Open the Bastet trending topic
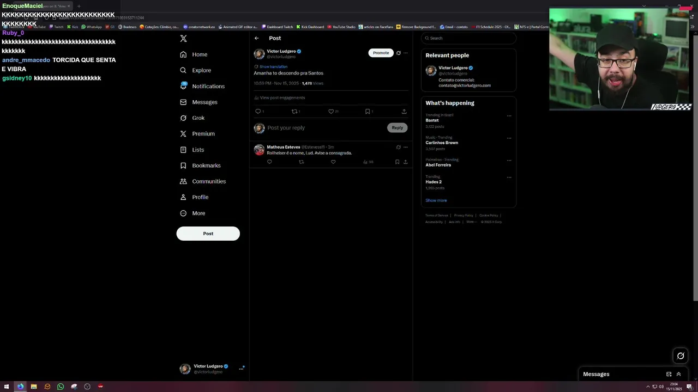698x392 pixels. coord(432,120)
